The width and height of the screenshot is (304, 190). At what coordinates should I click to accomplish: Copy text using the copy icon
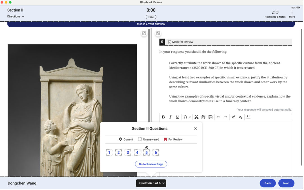[204, 117]
